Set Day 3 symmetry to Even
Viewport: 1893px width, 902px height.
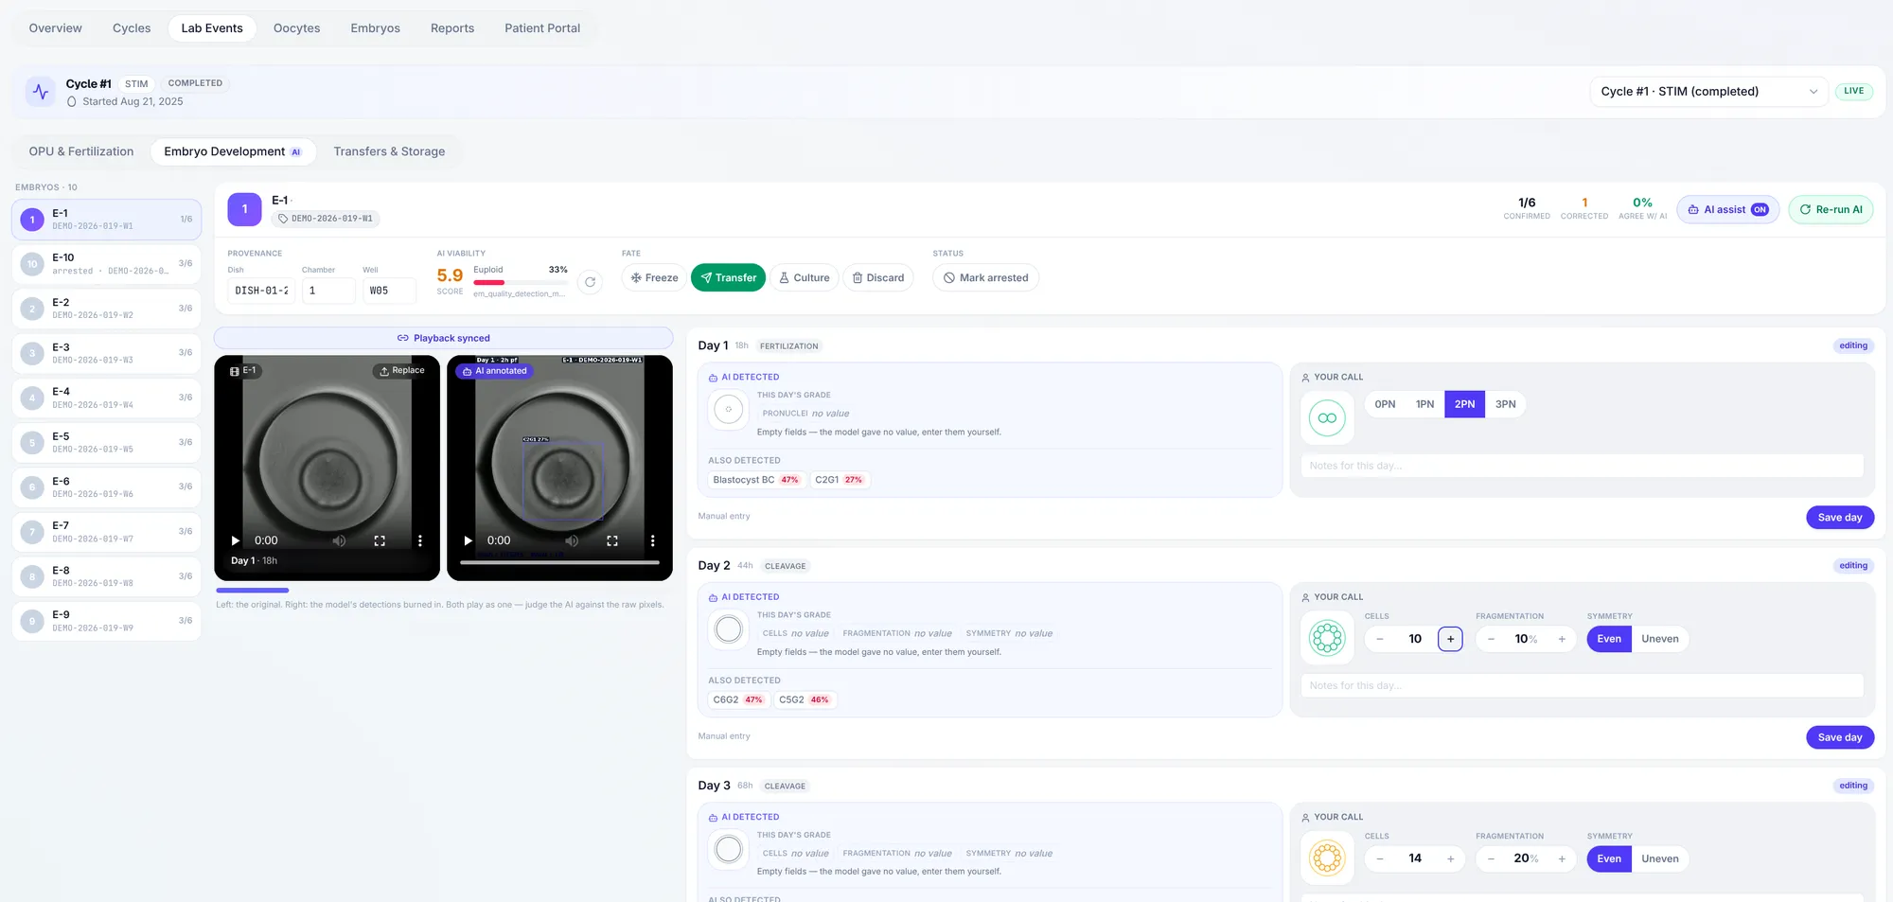click(1609, 858)
